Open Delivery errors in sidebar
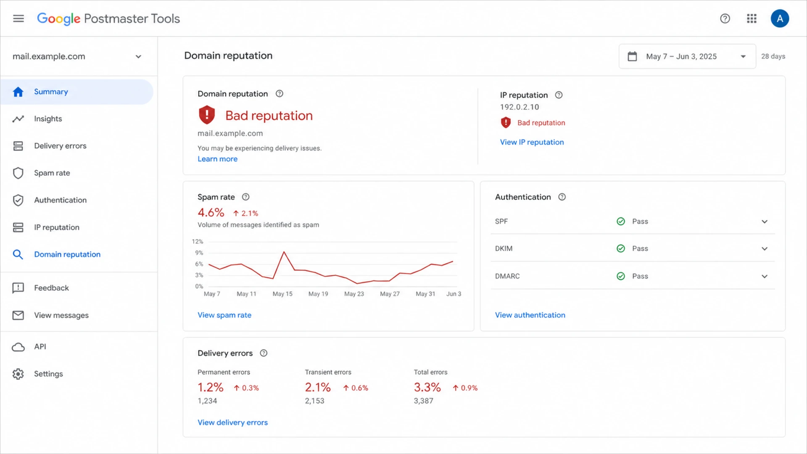 pyautogui.click(x=60, y=146)
